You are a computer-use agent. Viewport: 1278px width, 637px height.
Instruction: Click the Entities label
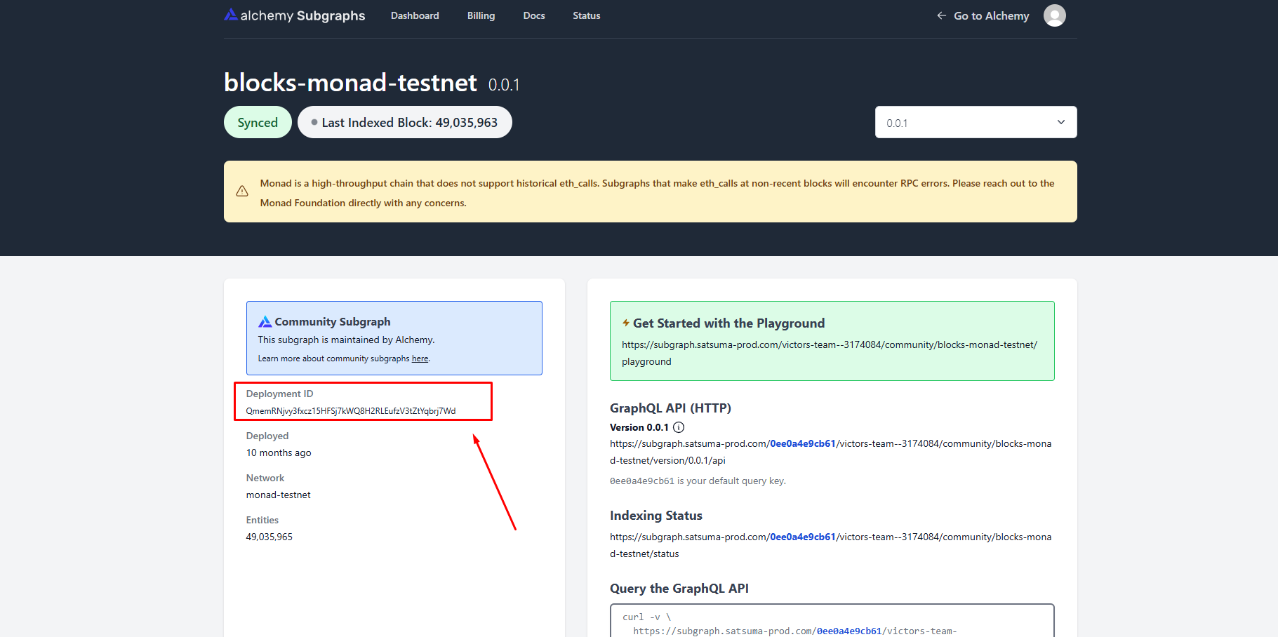tap(262, 520)
